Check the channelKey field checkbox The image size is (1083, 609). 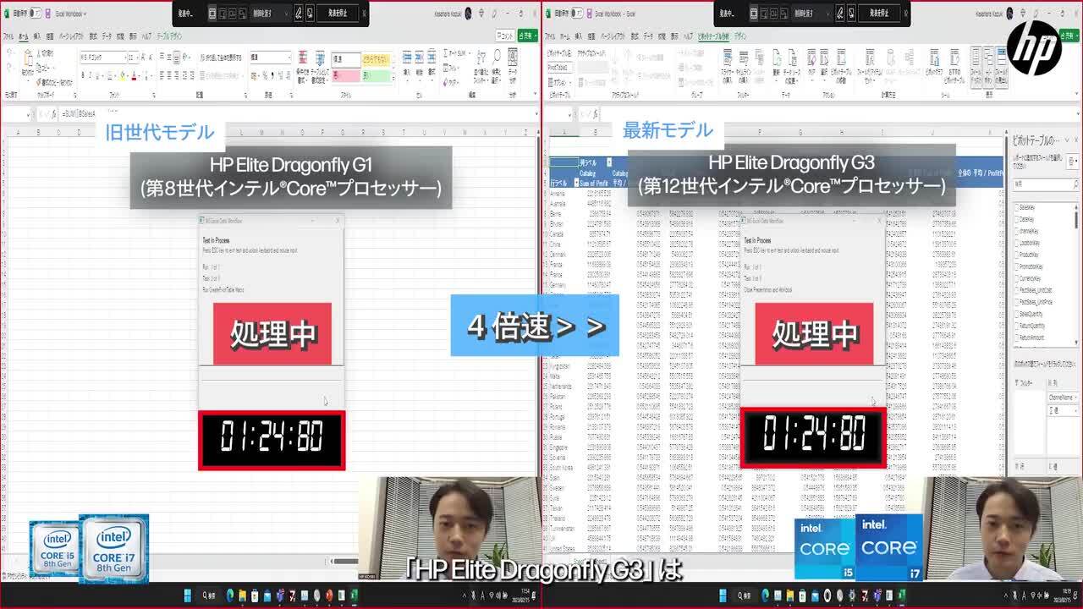point(1017,231)
